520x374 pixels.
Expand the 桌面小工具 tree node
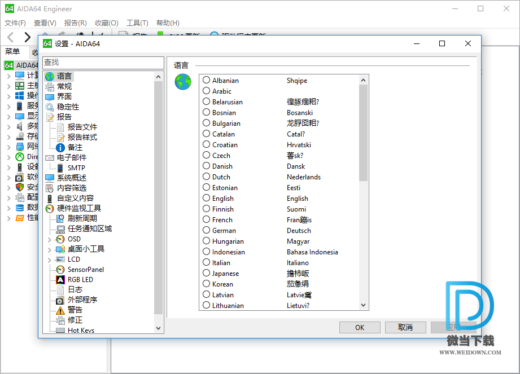(x=50, y=250)
